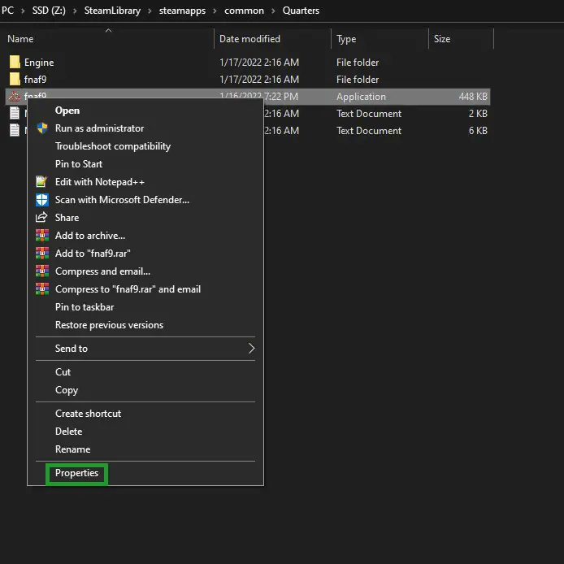Select the 6 KB text document icon
Viewport: 564px width, 564px height.
pos(15,130)
